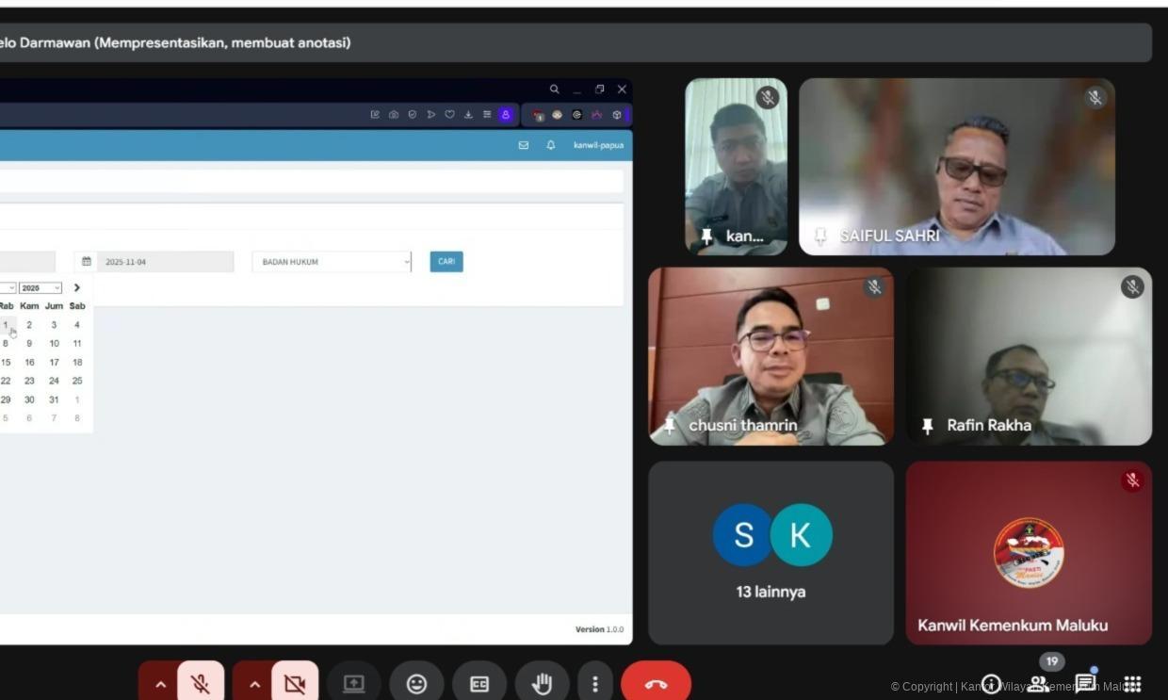Unmute the microphone in the call bar
Screen dimensions: 1168x700
[201, 684]
